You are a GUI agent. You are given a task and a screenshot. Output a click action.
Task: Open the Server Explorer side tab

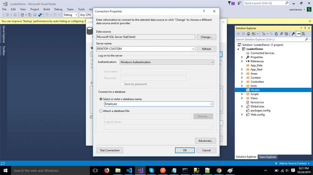pos(4,34)
